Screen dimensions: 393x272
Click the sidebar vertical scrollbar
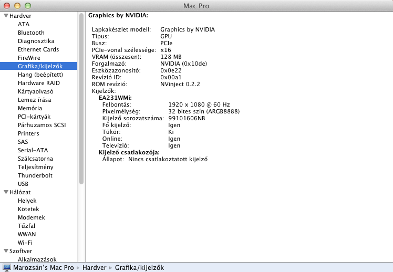pyautogui.click(x=81, y=99)
